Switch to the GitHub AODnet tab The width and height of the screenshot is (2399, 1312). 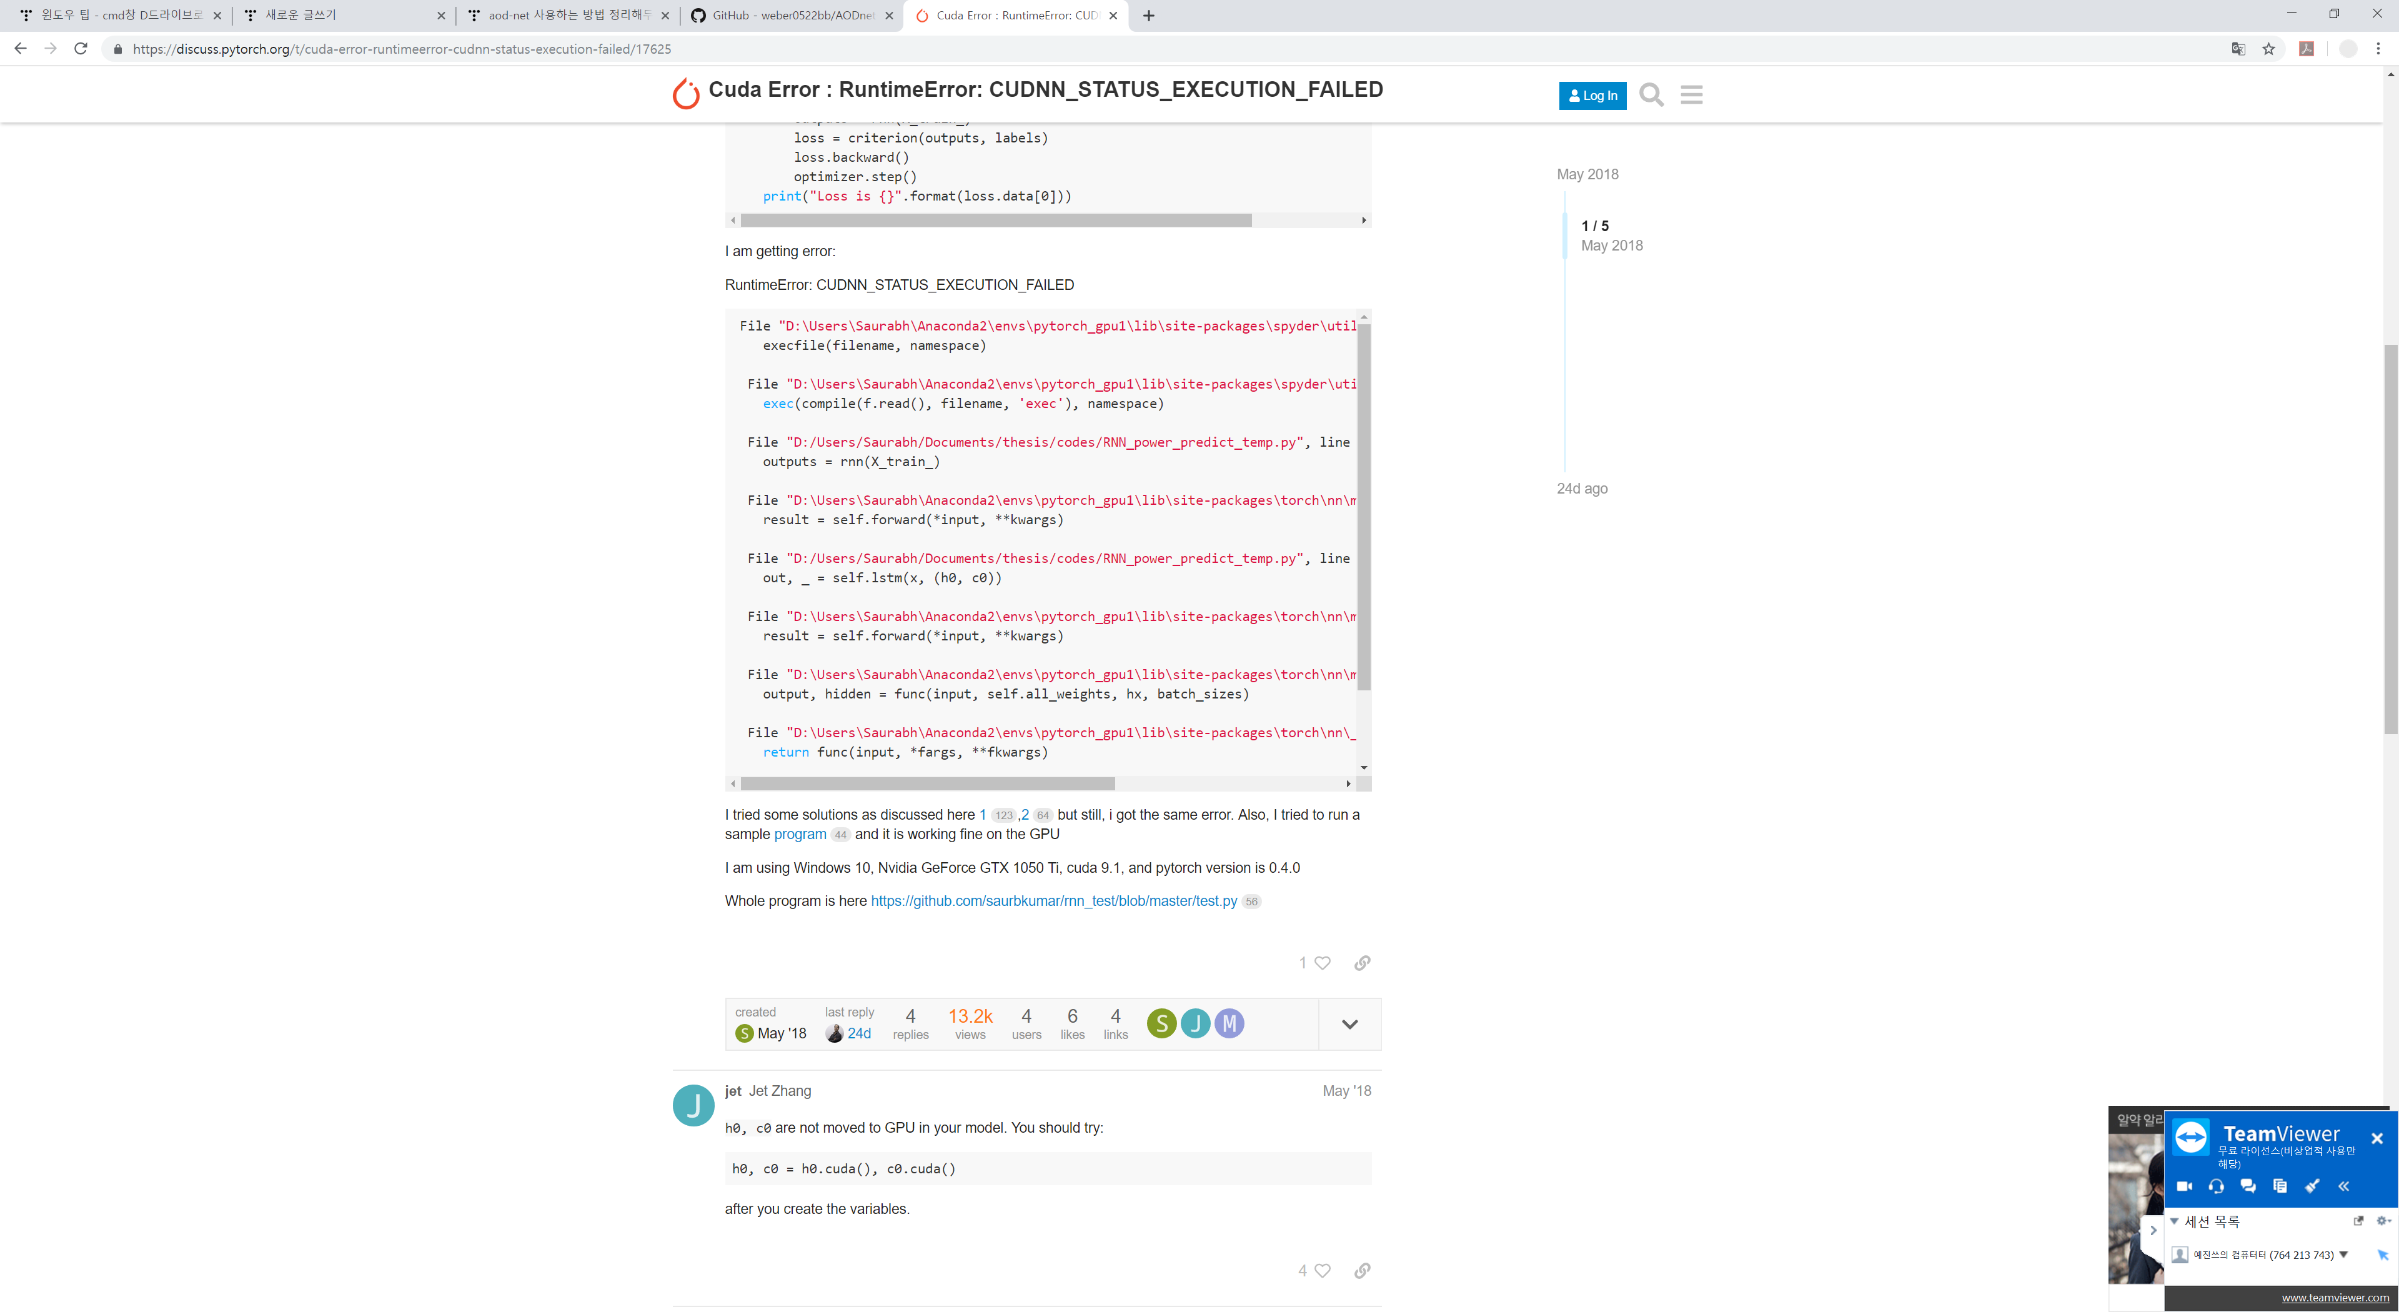[x=792, y=16]
